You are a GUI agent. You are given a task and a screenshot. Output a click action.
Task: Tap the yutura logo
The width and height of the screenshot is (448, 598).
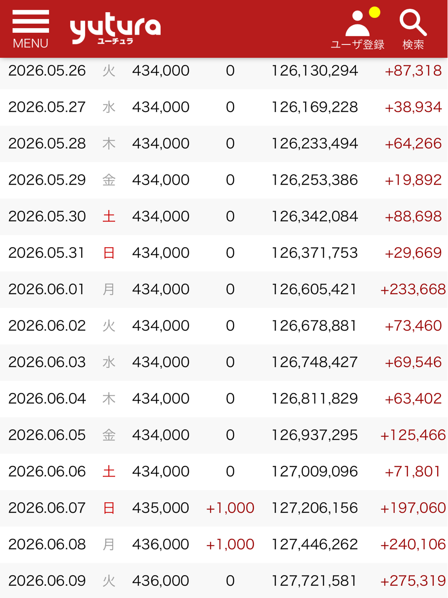click(115, 28)
